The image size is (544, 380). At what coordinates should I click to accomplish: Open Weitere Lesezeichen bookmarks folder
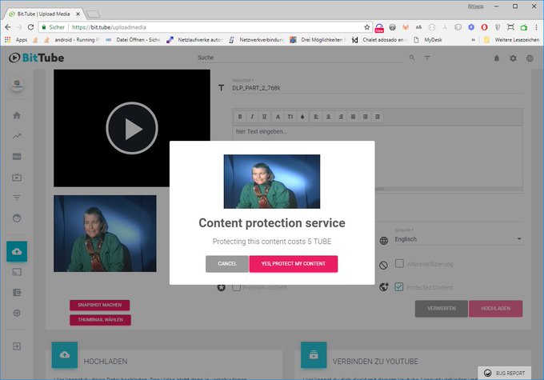pyautogui.click(x=511, y=40)
